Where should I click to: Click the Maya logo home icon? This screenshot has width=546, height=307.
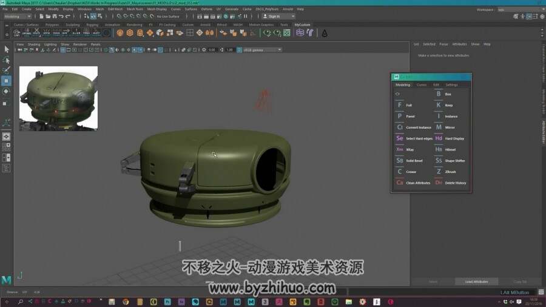[x=6, y=279]
